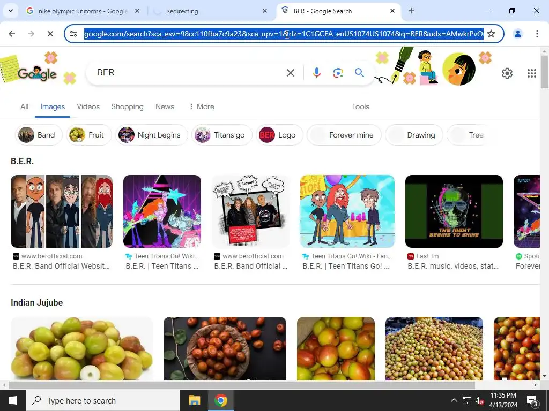This screenshot has width=549, height=411.
Task: Open green skull Night Begins image
Action: [454, 211]
